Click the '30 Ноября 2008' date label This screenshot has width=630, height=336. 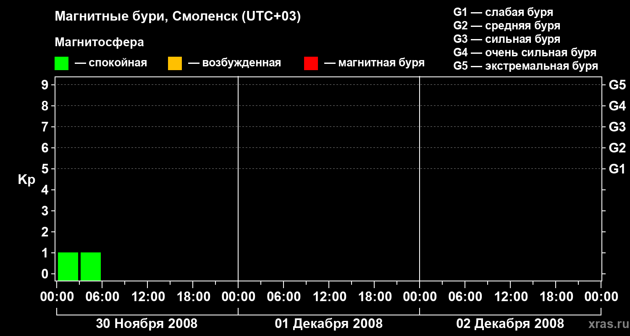(x=147, y=323)
